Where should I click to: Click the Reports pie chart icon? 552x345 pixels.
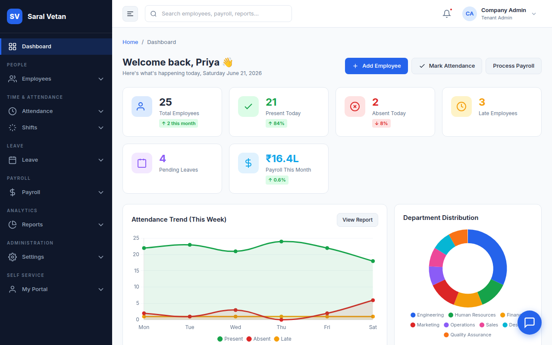pos(13,225)
